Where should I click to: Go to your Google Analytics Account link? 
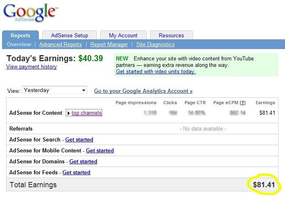pyautogui.click(x=143, y=91)
